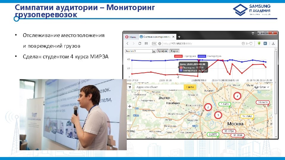Image resolution: width=285 pixels, height=160 pixels.
Task: Click the cluster marker showing 3
Action: click(x=218, y=115)
